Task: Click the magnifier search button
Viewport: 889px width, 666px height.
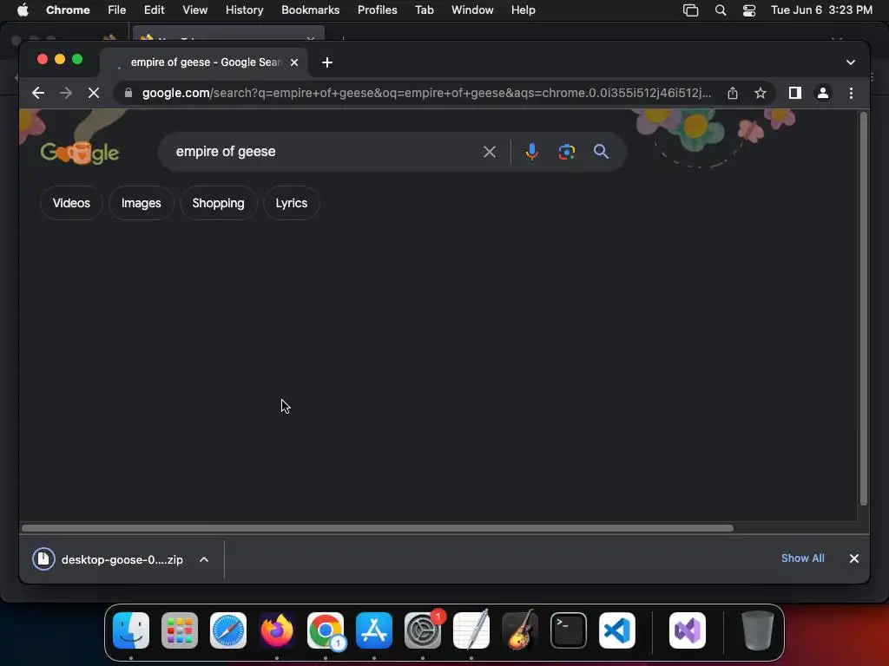Action: 601,152
